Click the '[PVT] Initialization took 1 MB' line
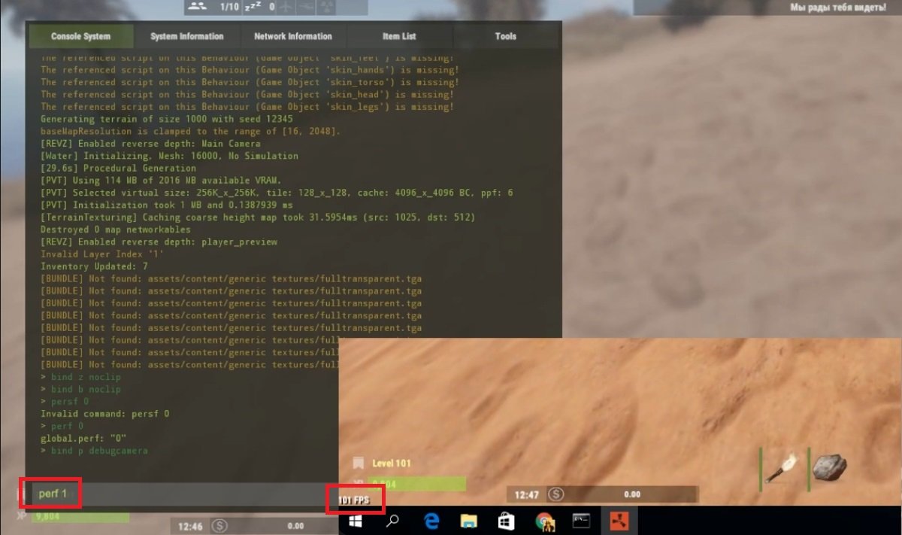 pos(166,205)
